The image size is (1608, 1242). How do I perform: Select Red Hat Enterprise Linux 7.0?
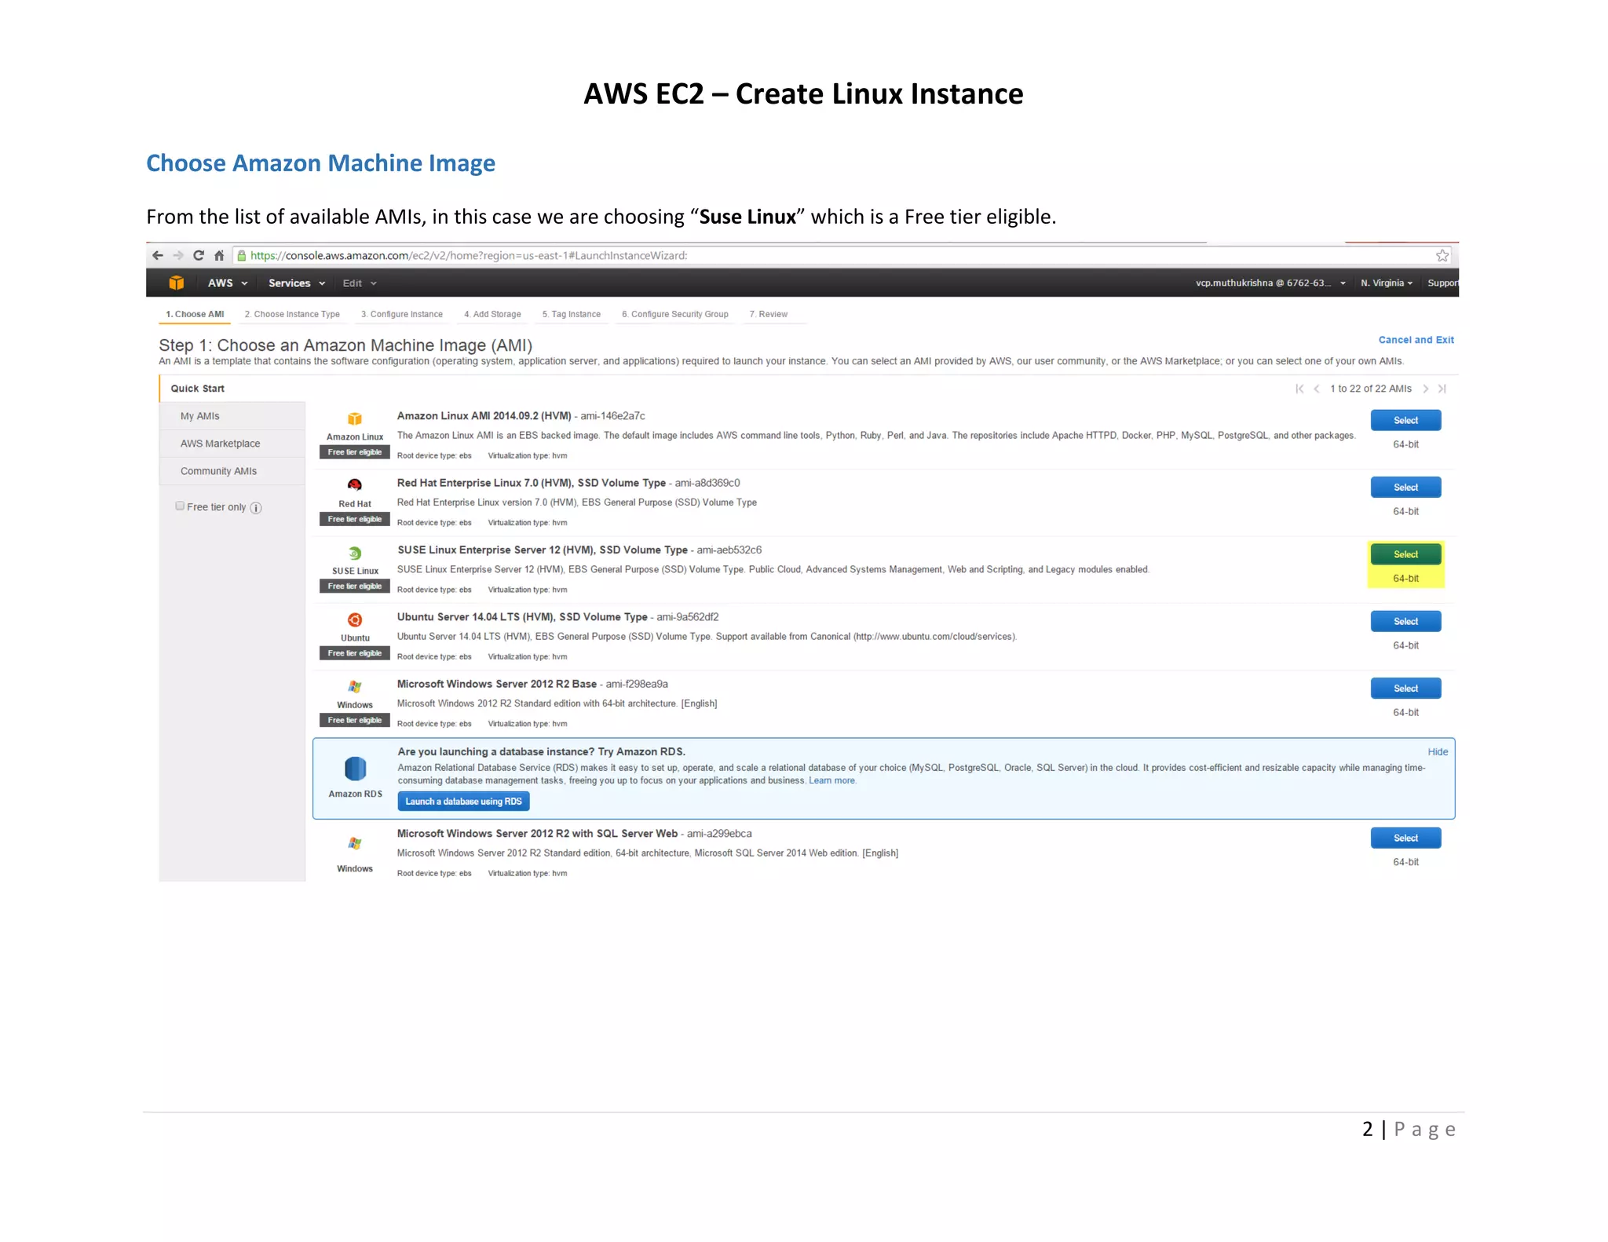[x=1405, y=487]
